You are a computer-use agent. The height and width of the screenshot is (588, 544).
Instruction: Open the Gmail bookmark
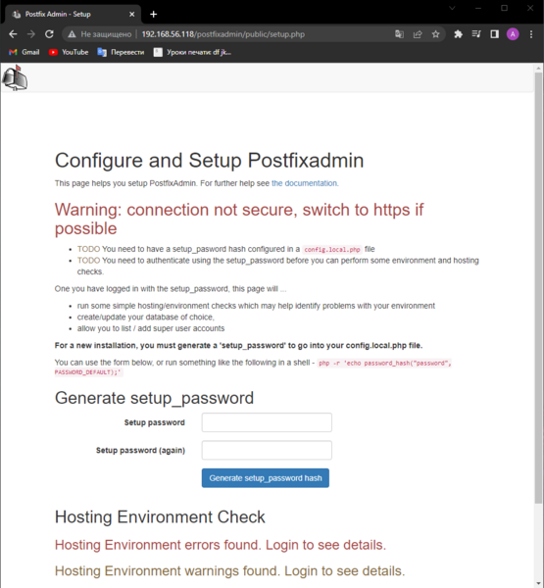pyautogui.click(x=24, y=52)
